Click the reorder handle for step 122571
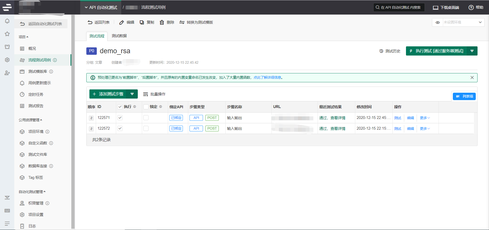Image resolution: width=489 pixels, height=230 pixels. coord(91,118)
